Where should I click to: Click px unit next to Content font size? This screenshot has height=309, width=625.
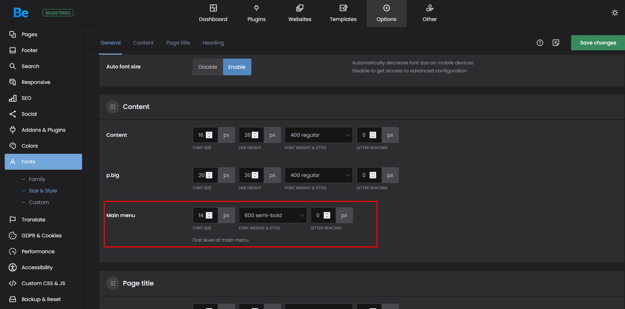click(226, 135)
